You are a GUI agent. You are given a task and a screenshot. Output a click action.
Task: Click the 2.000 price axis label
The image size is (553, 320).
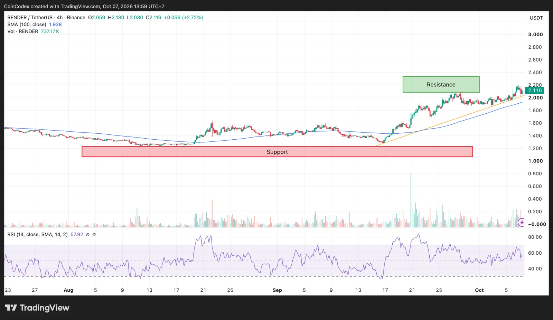535,98
